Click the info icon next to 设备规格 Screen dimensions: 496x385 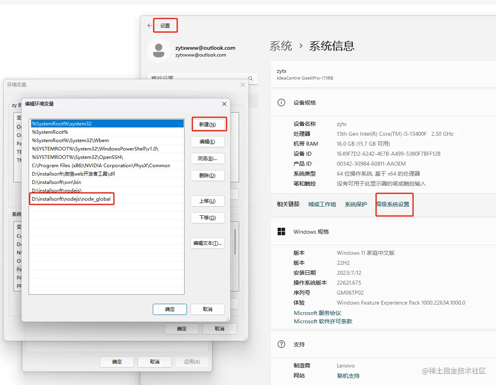(281, 102)
